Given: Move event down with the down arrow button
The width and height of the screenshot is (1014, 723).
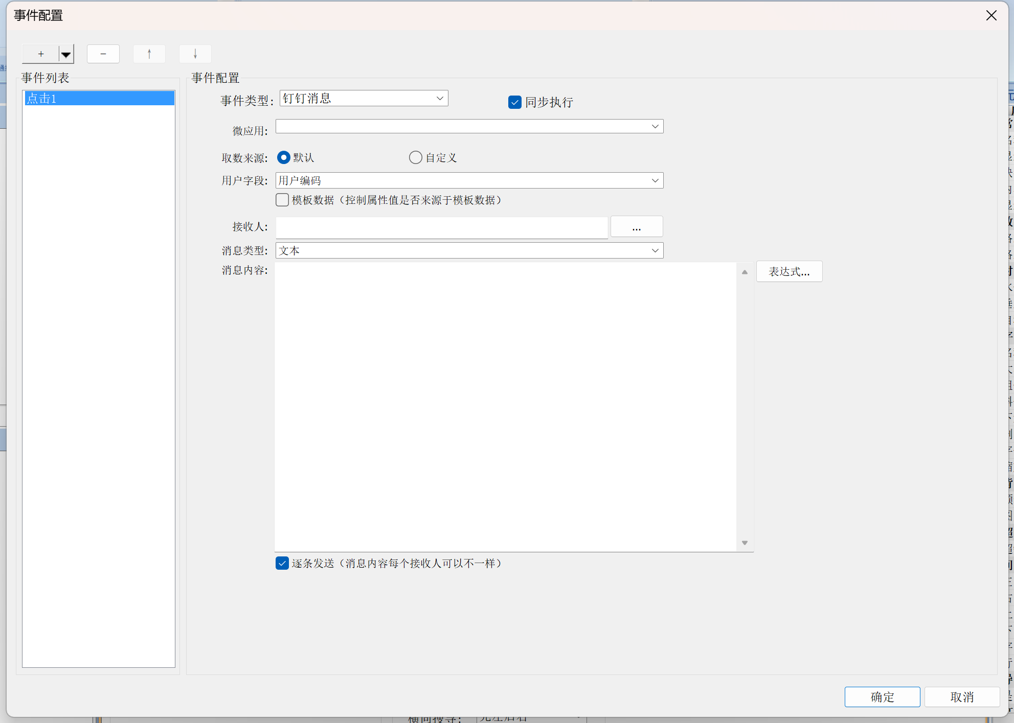Looking at the screenshot, I should (195, 54).
